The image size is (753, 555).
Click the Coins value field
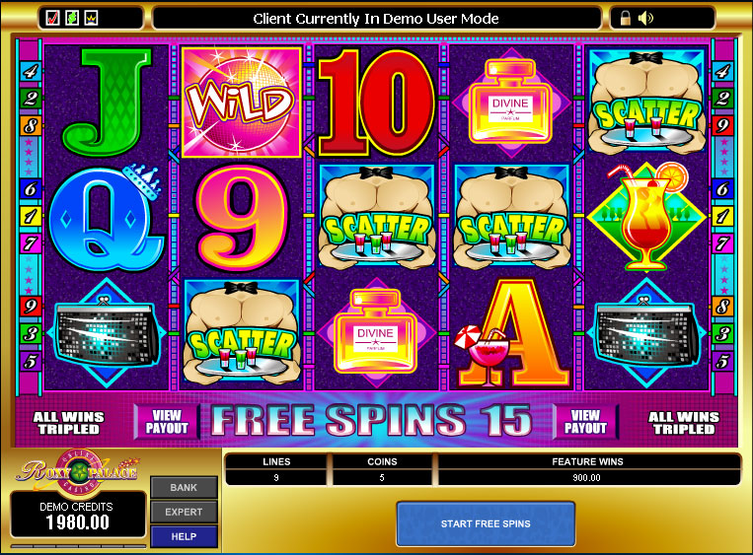tap(382, 478)
